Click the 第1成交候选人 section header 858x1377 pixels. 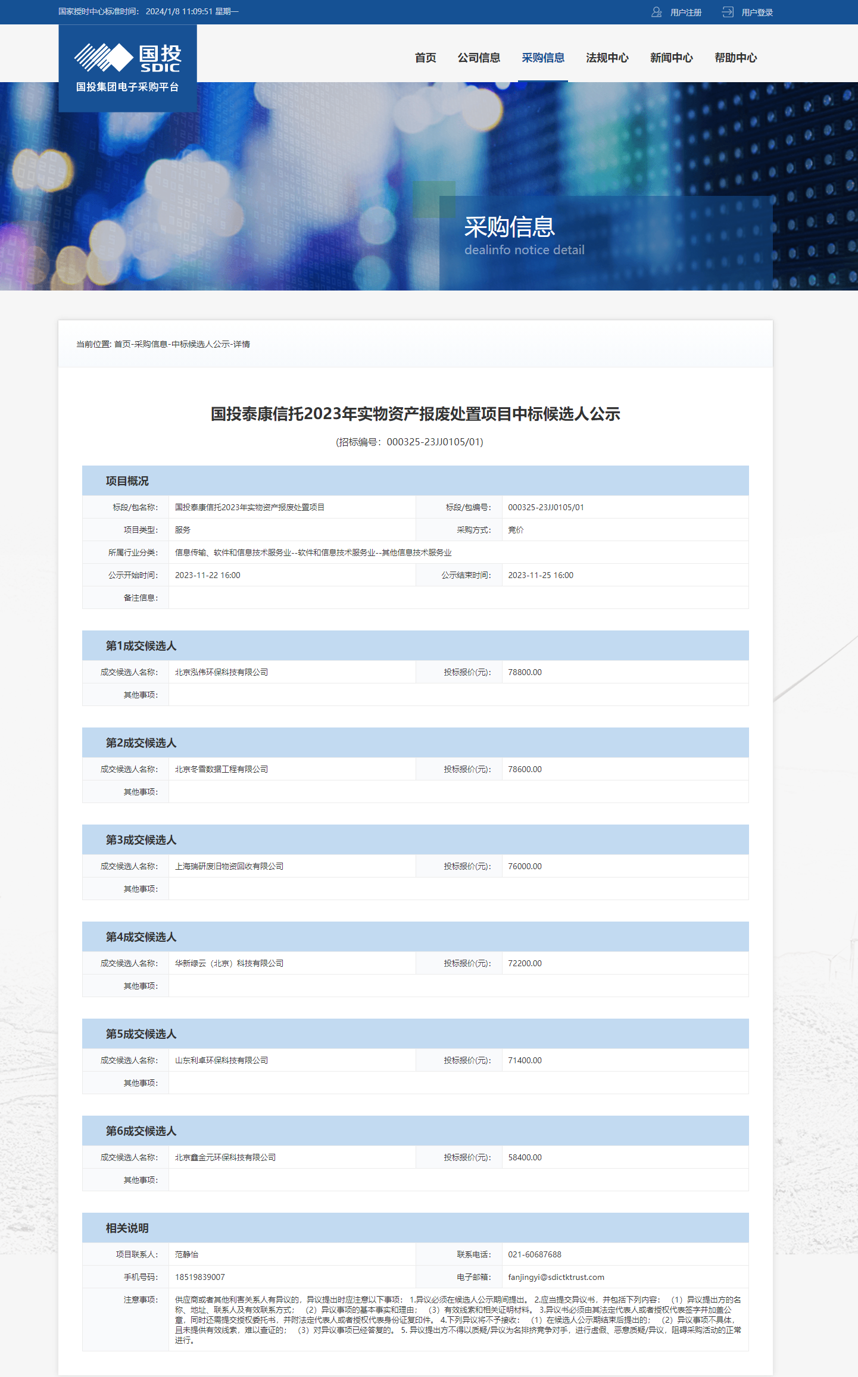[x=141, y=646]
